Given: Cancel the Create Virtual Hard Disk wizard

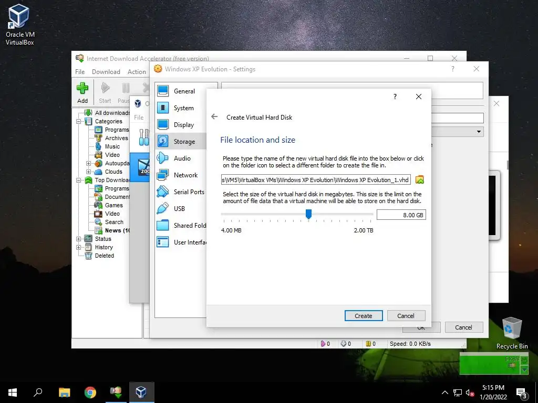Looking at the screenshot, I should pos(406,315).
